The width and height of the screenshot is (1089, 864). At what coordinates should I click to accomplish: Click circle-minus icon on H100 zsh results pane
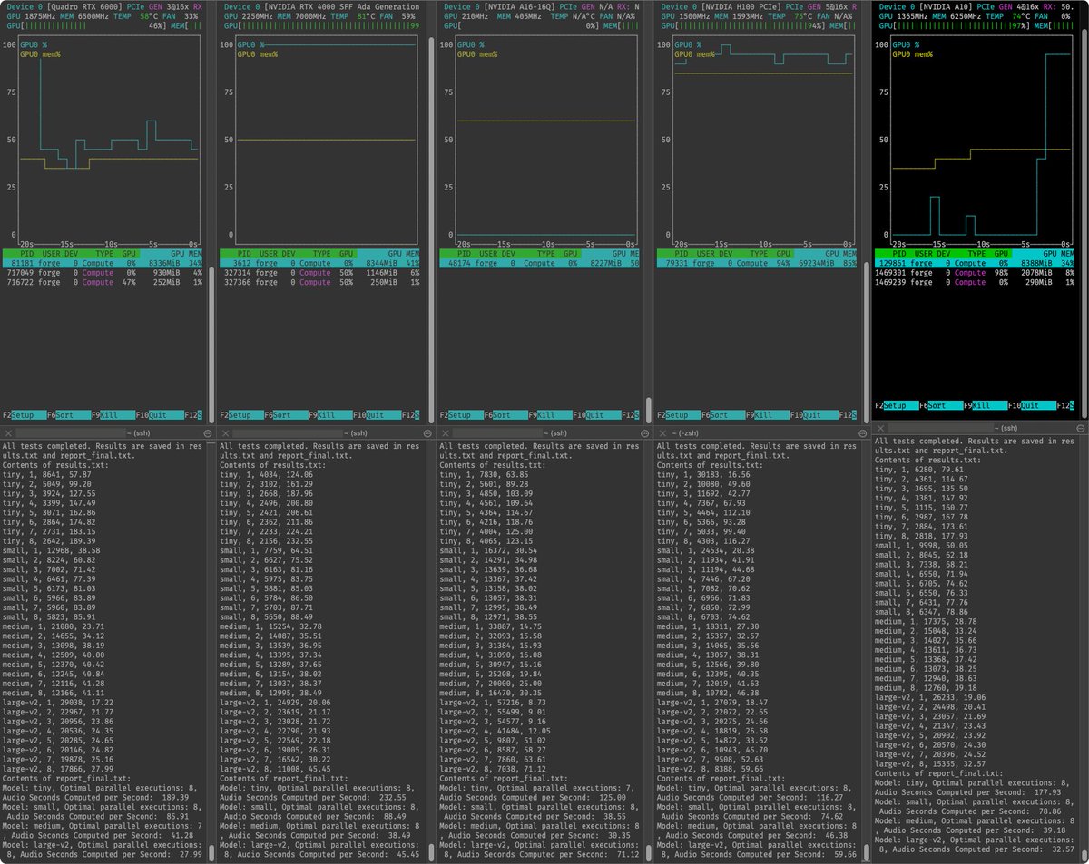(861, 433)
